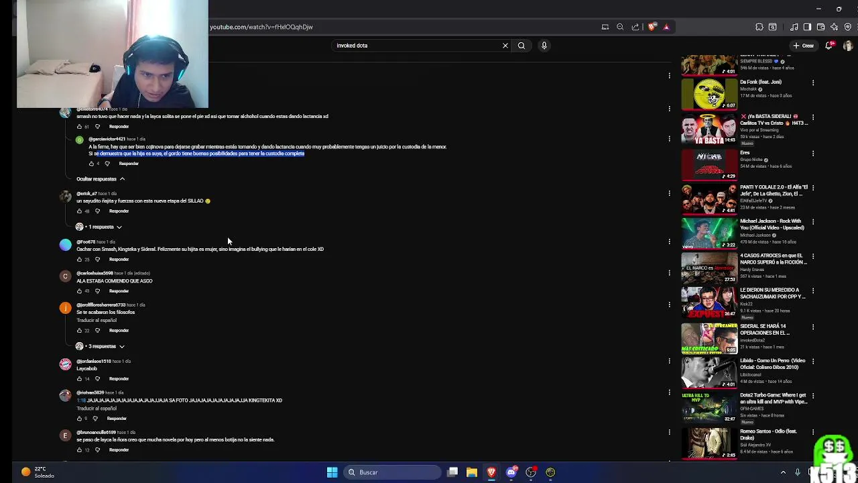
Task: Open the Windows Start menu
Action: pyautogui.click(x=332, y=472)
